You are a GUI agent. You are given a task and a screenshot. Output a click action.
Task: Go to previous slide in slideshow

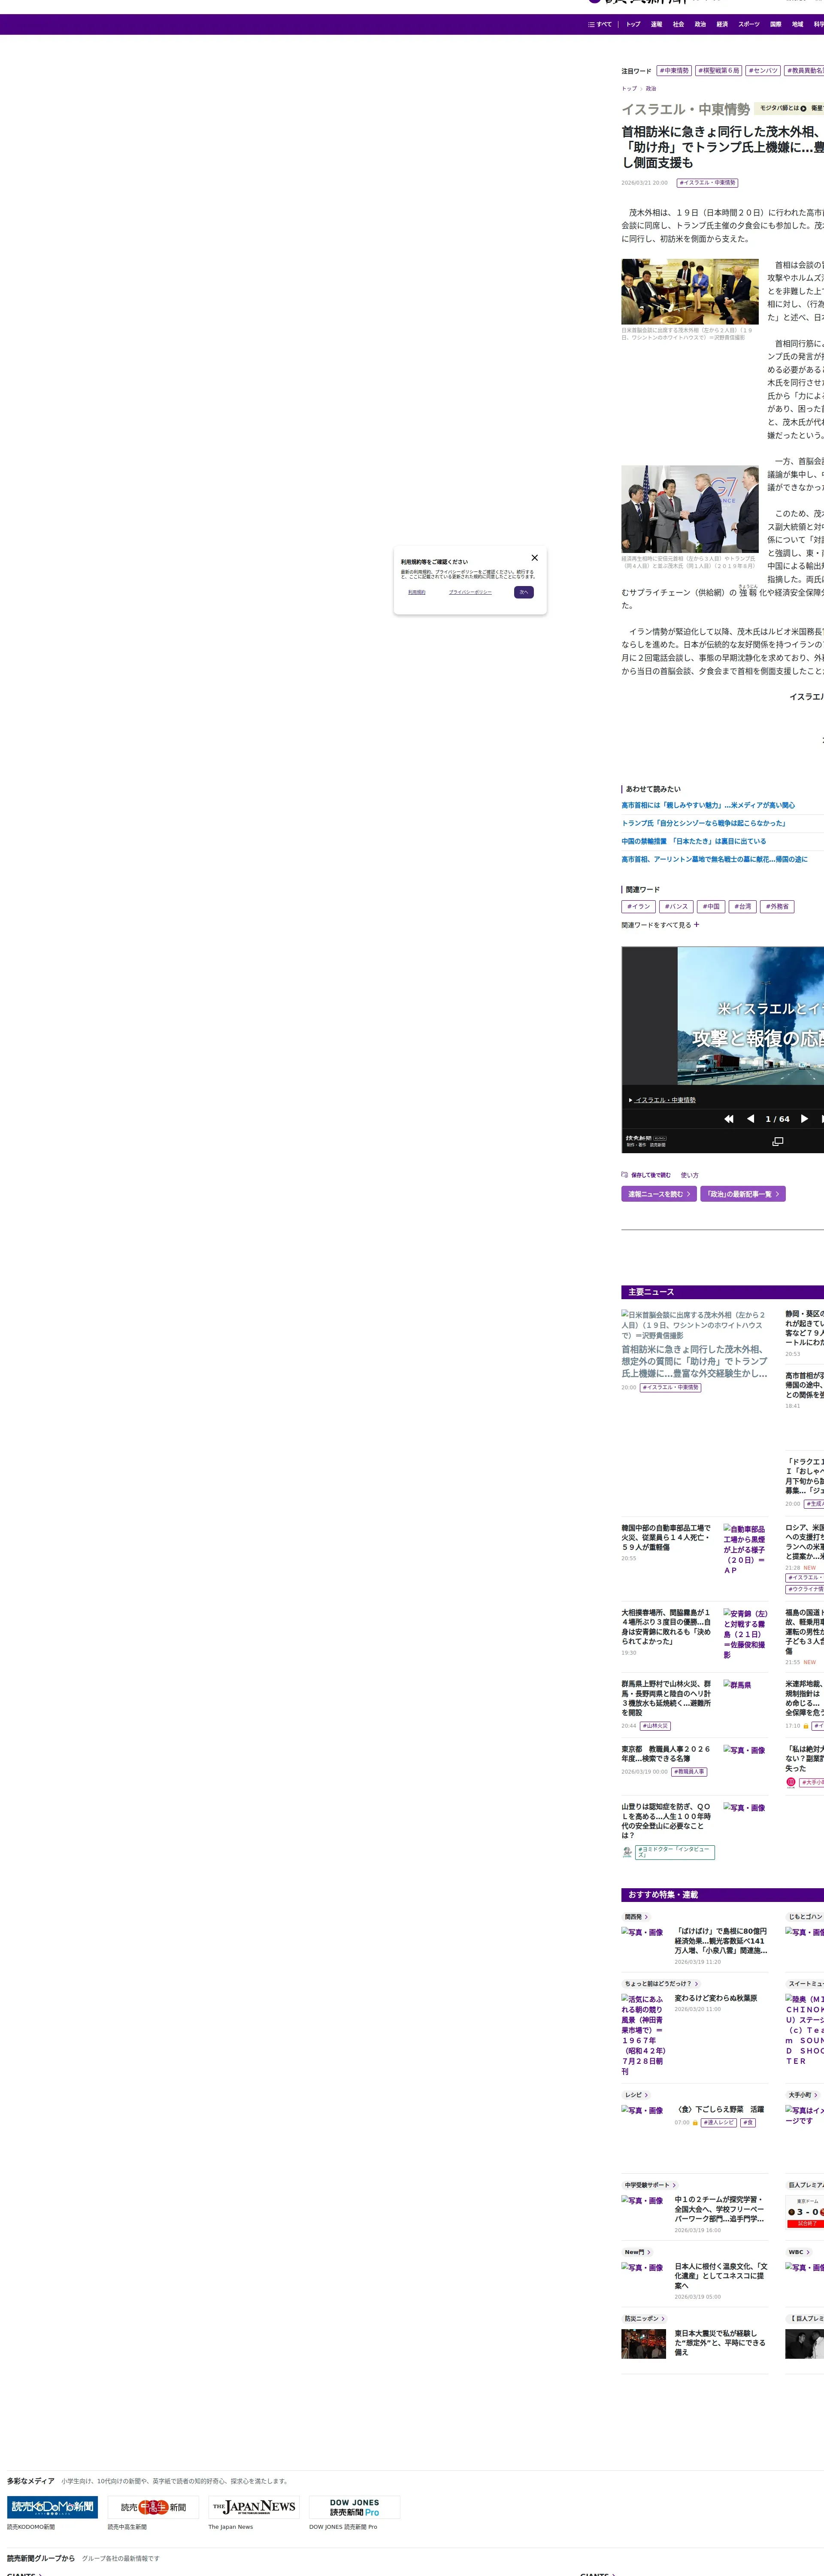[x=751, y=1119]
